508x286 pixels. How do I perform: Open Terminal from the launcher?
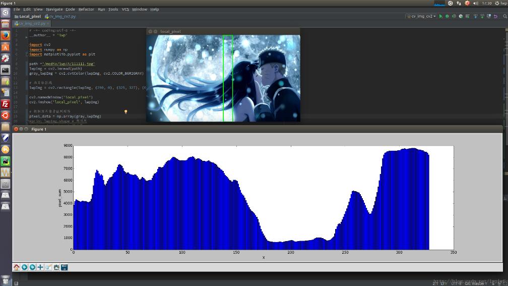[5, 70]
